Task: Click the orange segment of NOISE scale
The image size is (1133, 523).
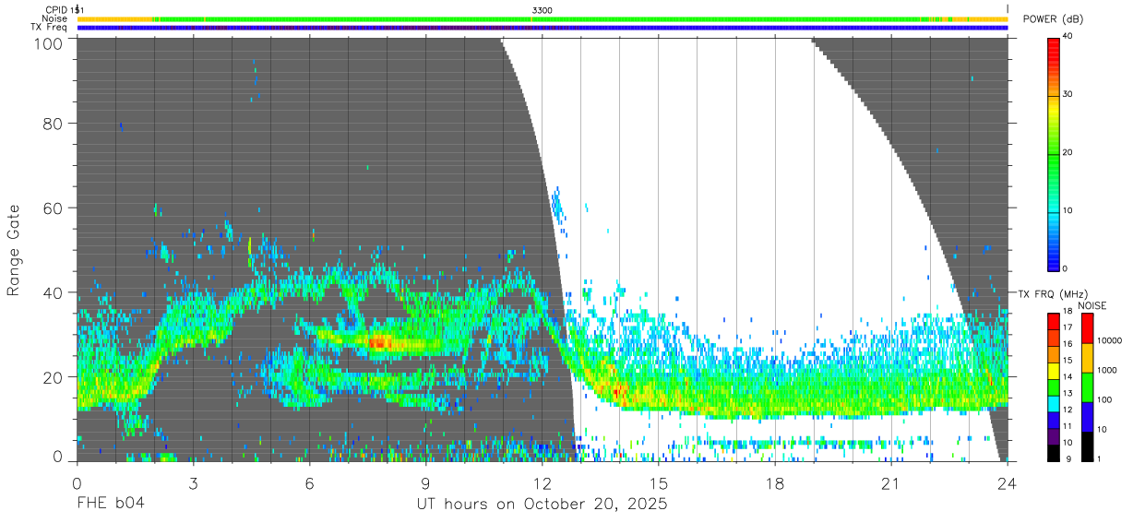Action: point(1087,358)
